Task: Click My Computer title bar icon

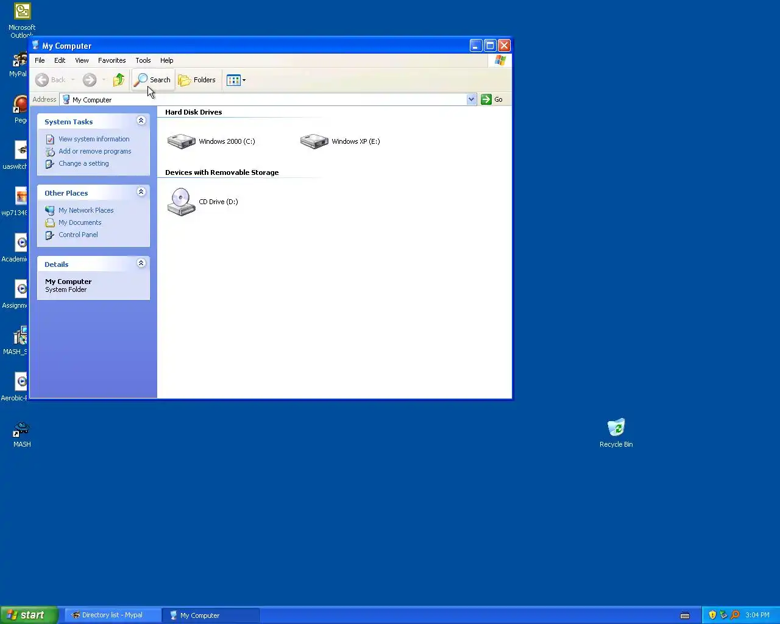Action: 35,45
